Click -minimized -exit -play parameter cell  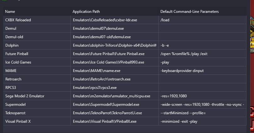pyautogui.click(x=202, y=121)
